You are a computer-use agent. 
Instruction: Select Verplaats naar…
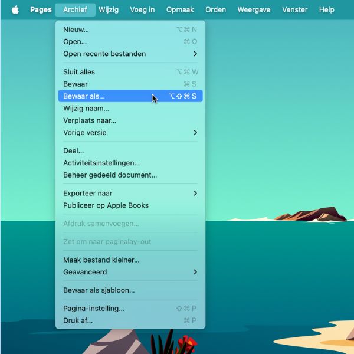point(130,120)
